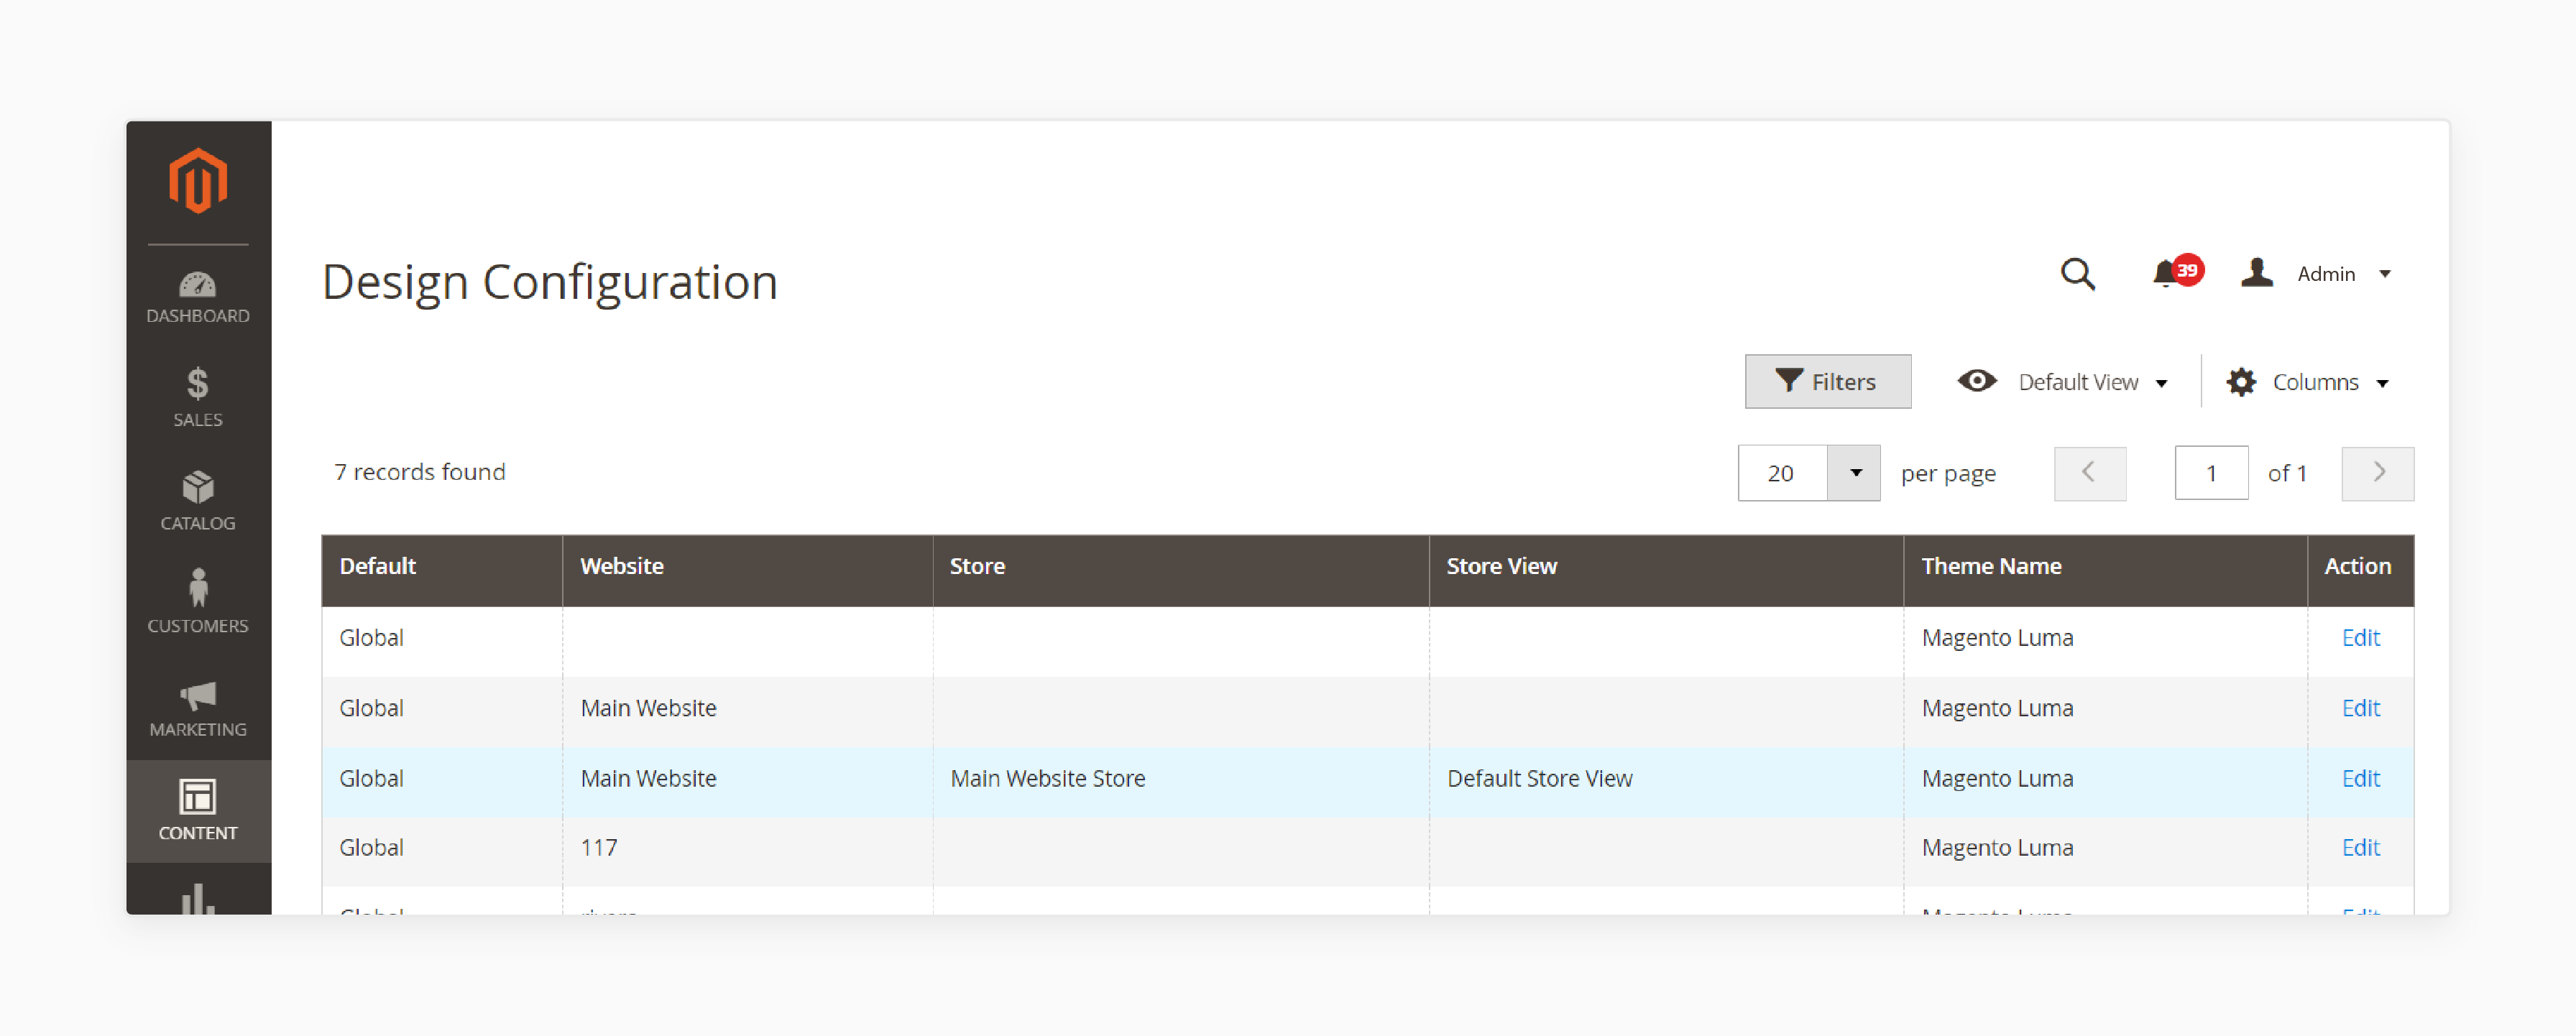Click the Columns gear icon
Screen dimensions: 2576x1036
pos(2241,382)
